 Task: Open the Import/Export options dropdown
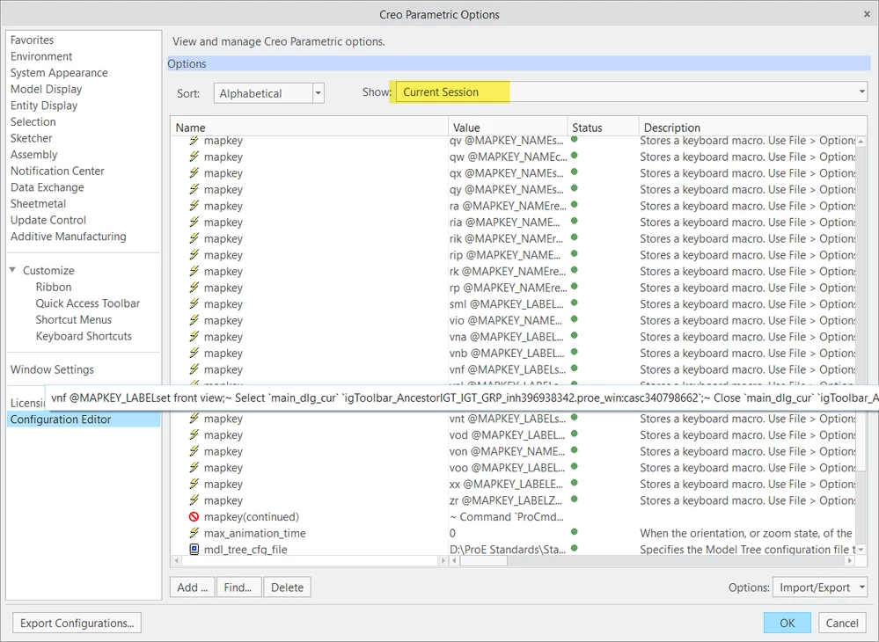pos(819,587)
